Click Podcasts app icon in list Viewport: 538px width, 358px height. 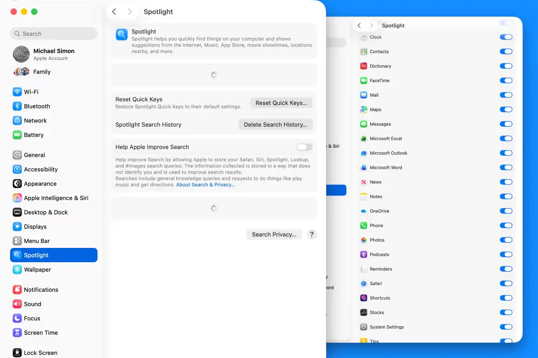coord(364,255)
